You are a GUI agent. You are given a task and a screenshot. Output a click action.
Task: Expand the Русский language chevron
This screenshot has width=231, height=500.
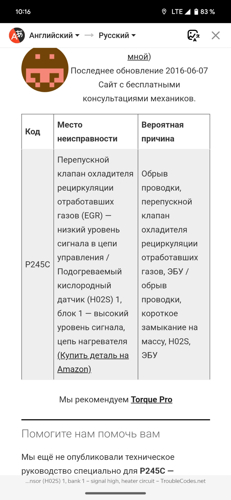pyautogui.click(x=133, y=35)
